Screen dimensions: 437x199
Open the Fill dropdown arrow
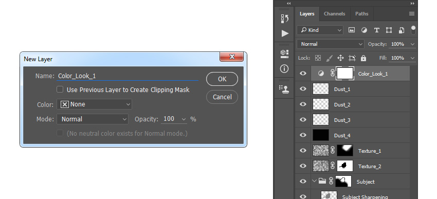click(x=413, y=58)
